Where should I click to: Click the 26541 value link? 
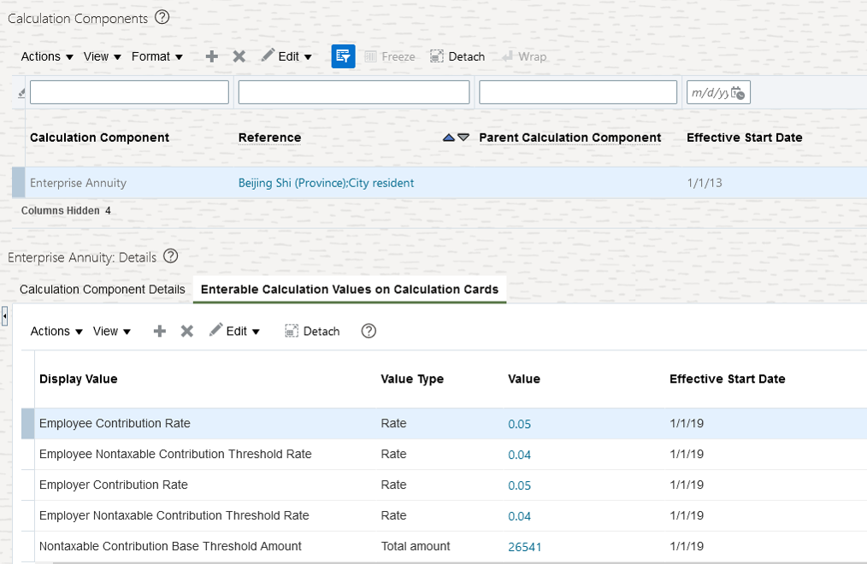(x=524, y=547)
